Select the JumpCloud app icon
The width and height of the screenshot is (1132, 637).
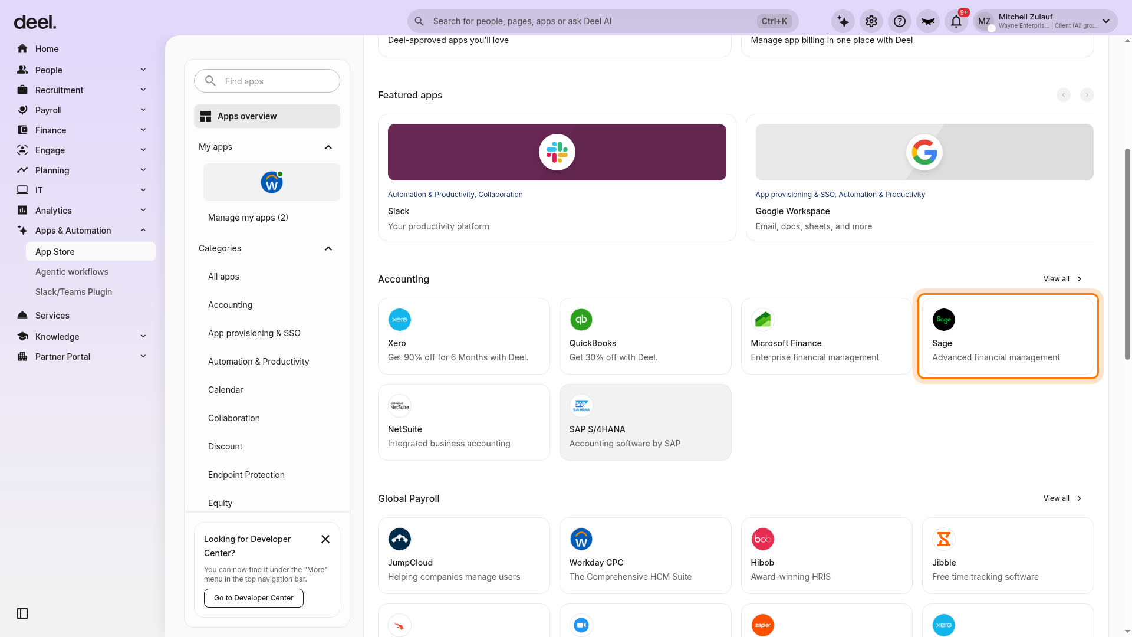click(400, 539)
